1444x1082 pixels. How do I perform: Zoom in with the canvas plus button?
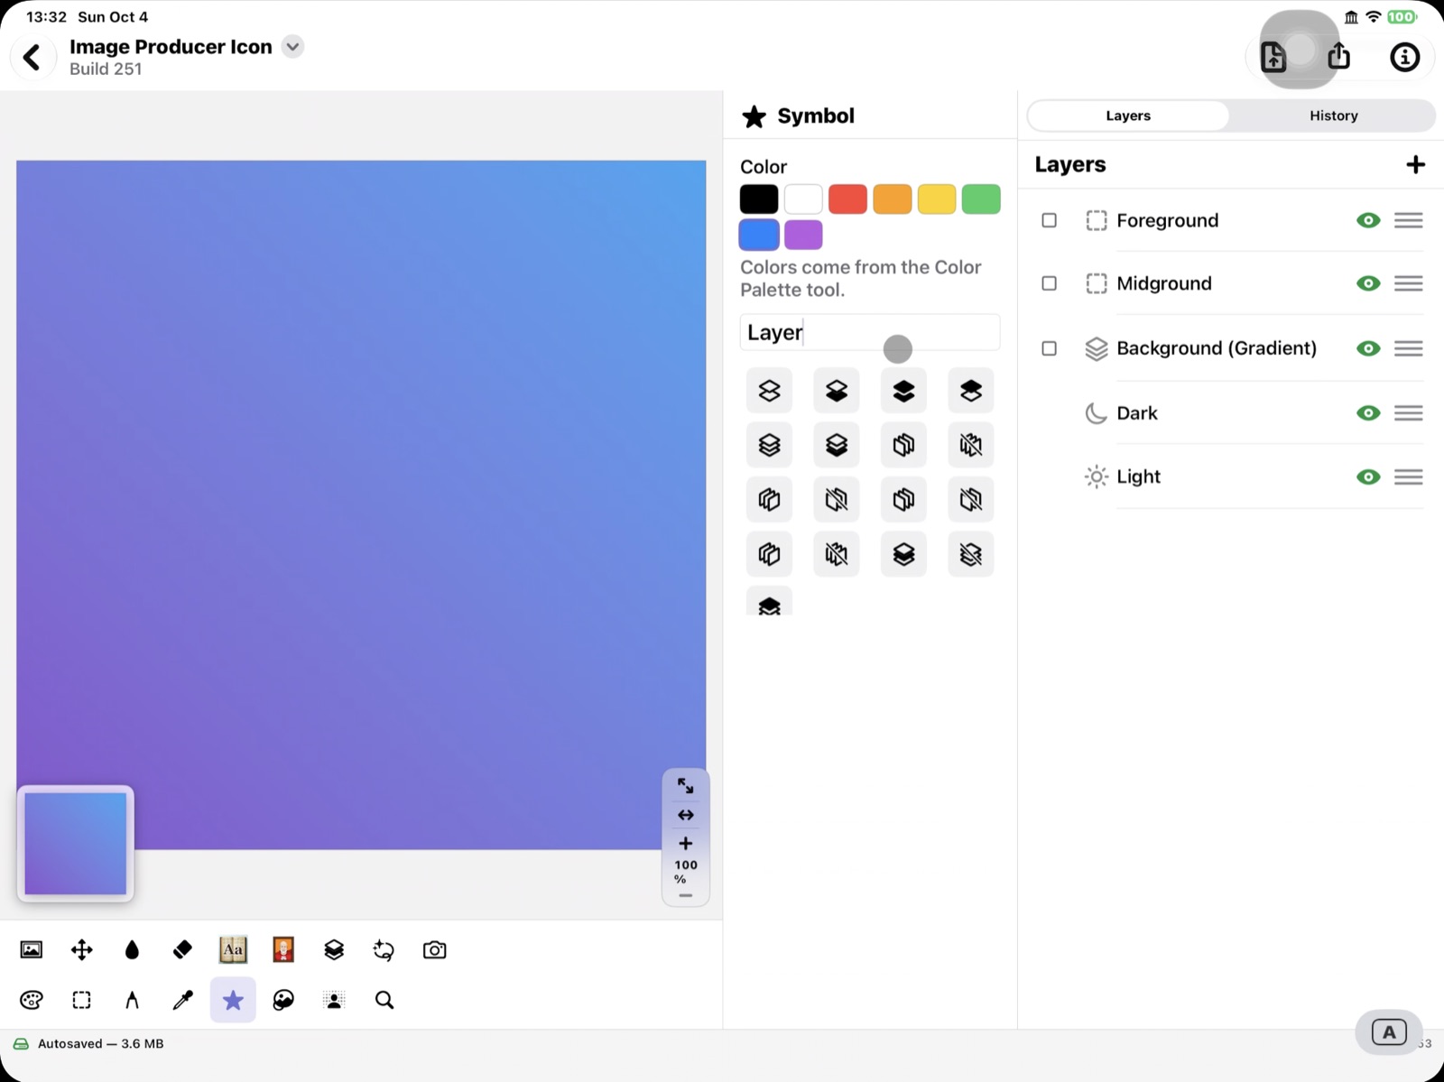click(686, 844)
